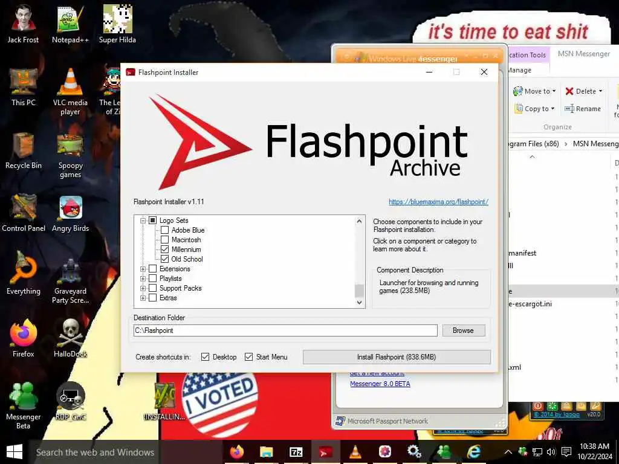The width and height of the screenshot is (619, 464).
Task: Expand the Extensions tree node
Action: click(143, 269)
